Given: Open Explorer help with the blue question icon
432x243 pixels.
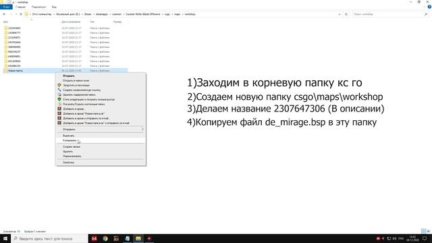Looking at the screenshot, I should [429, 7].
